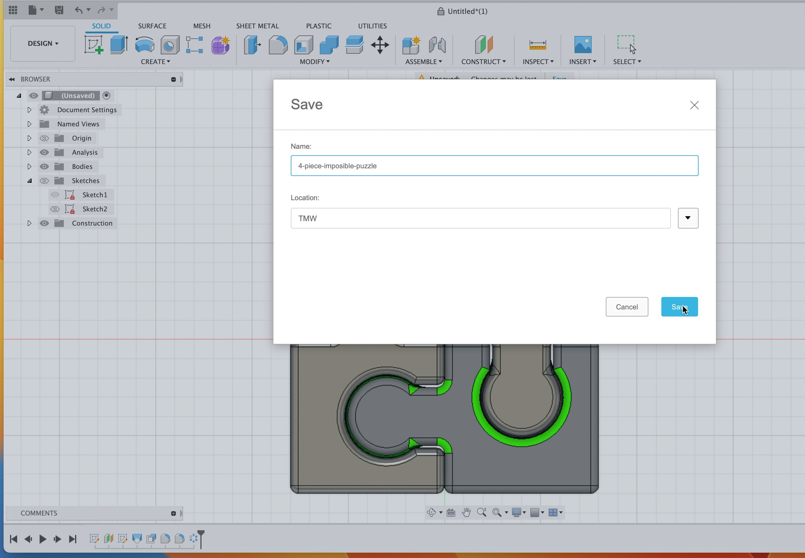Click the SHEET METAL tab in ribbon
The width and height of the screenshot is (805, 558).
[257, 26]
